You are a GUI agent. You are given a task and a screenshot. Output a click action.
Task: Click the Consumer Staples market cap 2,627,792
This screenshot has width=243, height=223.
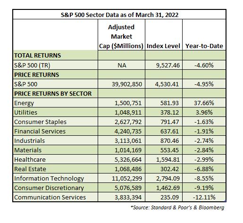(128, 122)
